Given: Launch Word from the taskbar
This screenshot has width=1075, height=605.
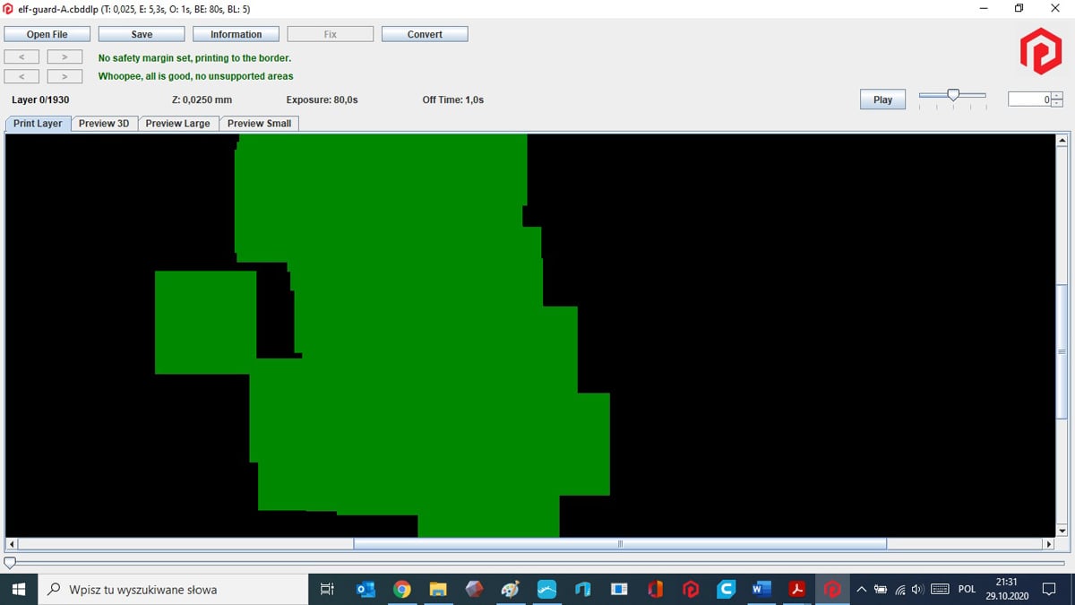Looking at the screenshot, I should [x=761, y=589].
